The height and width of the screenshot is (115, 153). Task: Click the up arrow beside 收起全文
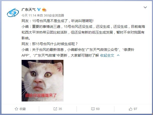coord(118,55)
